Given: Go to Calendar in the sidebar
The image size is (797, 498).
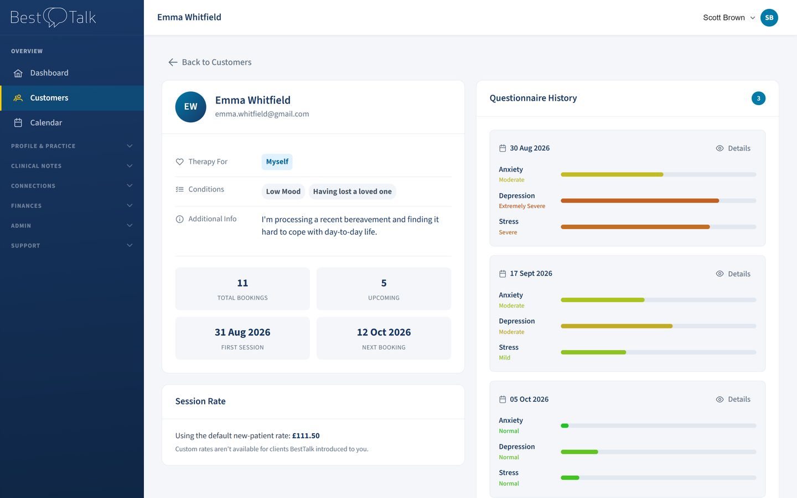Looking at the screenshot, I should coord(72,123).
